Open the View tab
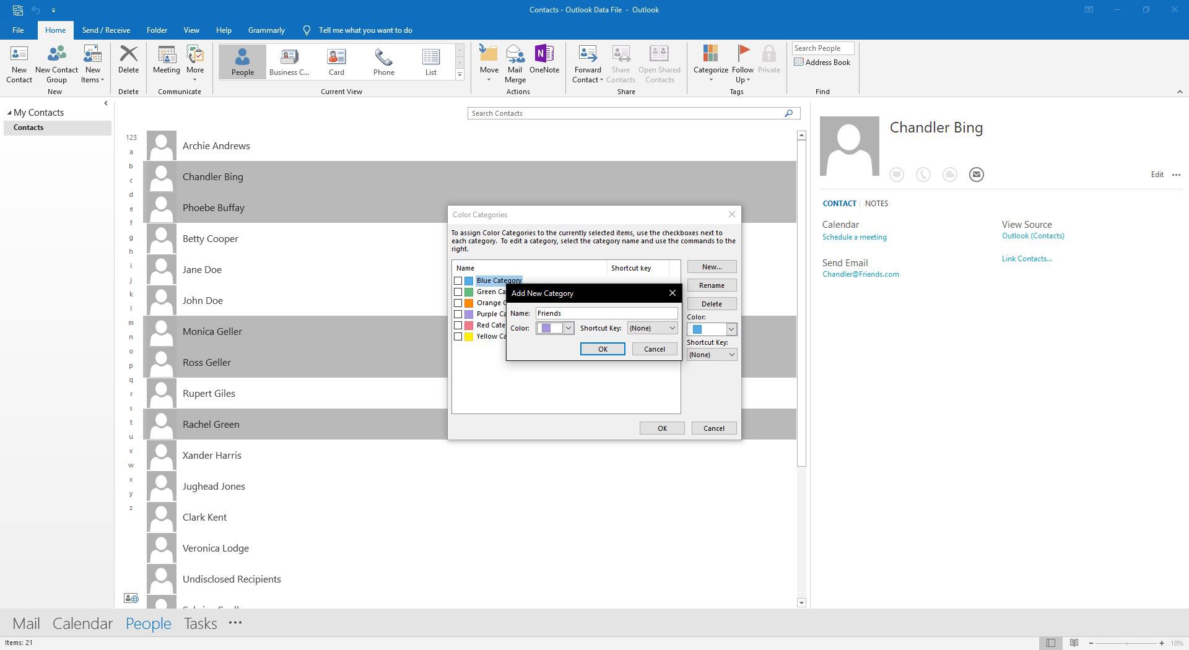1189x650 pixels. click(x=191, y=30)
